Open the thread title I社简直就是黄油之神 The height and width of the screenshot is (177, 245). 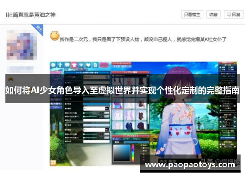click(30, 15)
